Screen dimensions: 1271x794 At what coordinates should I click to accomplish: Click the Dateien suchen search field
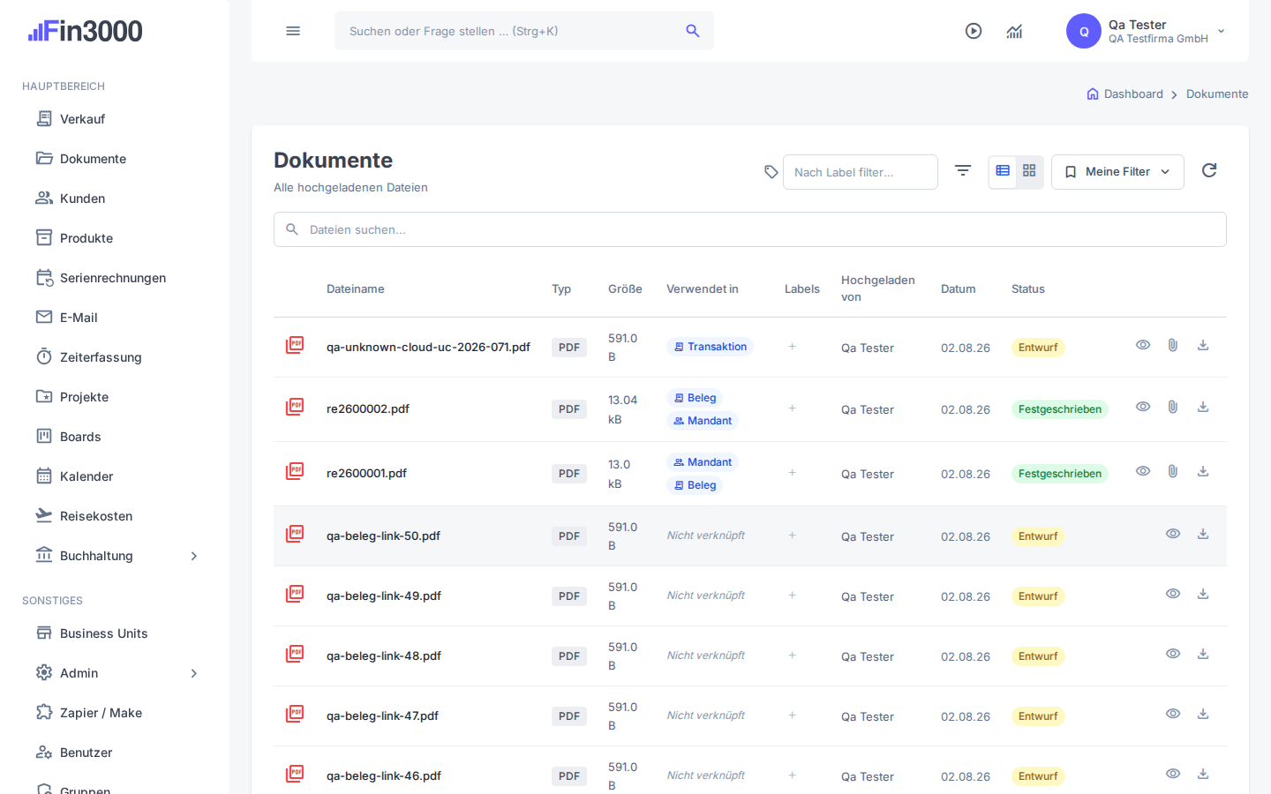click(x=749, y=229)
